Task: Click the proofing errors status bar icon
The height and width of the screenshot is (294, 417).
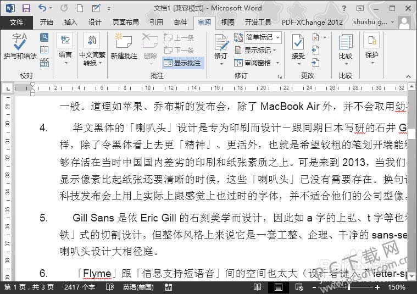Action: tap(110, 287)
